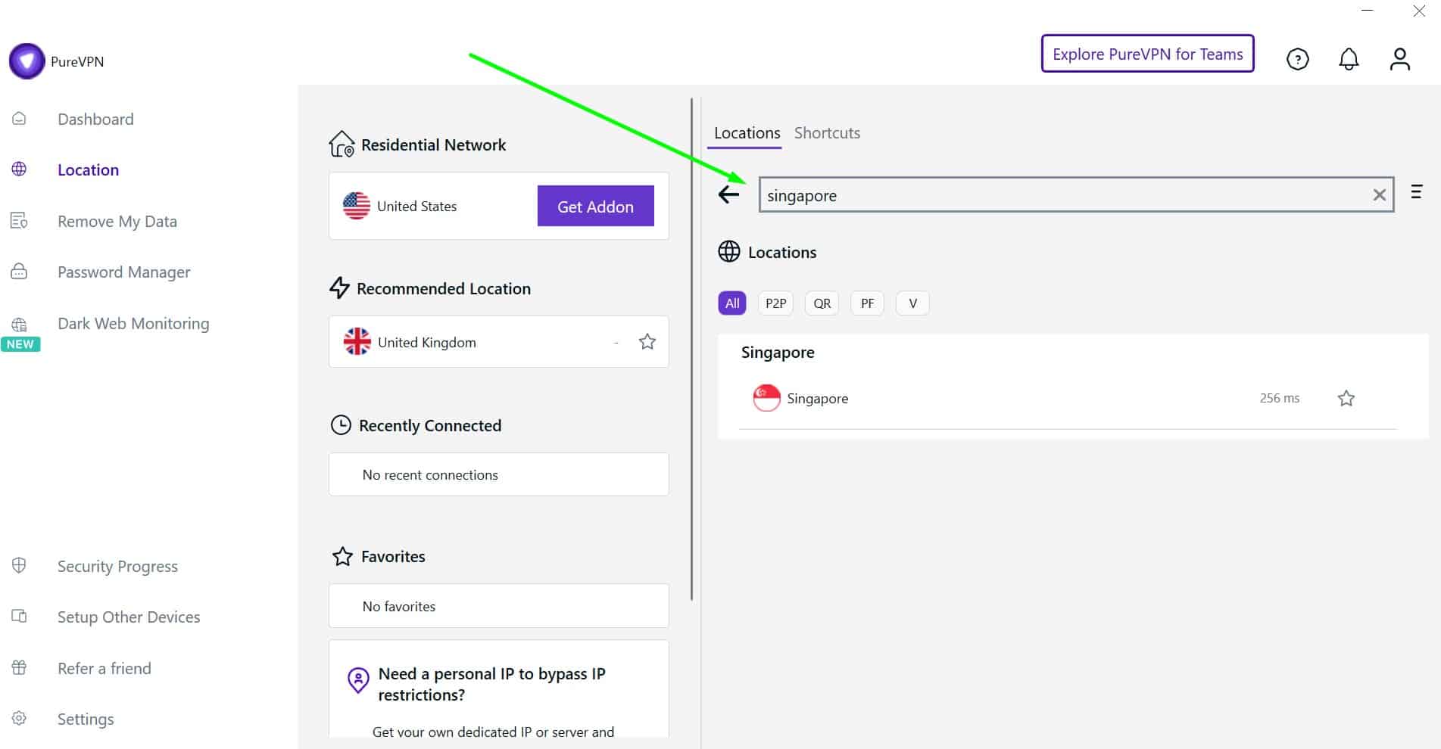Click the PureVPN logo icon
Viewport: 1441px width, 749px height.
point(27,61)
